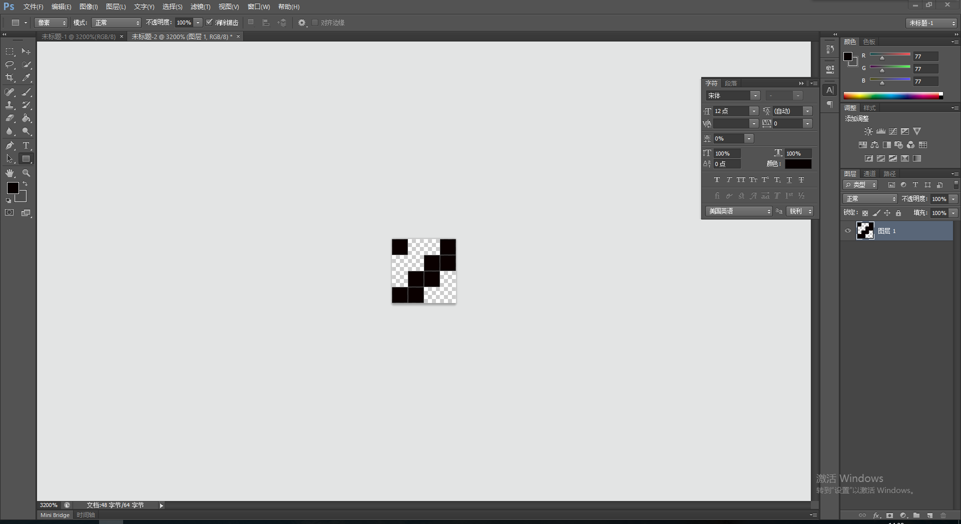Viewport: 961px width, 524px height.
Task: Toggle lock transparent pixels for layer
Action: (x=865, y=213)
